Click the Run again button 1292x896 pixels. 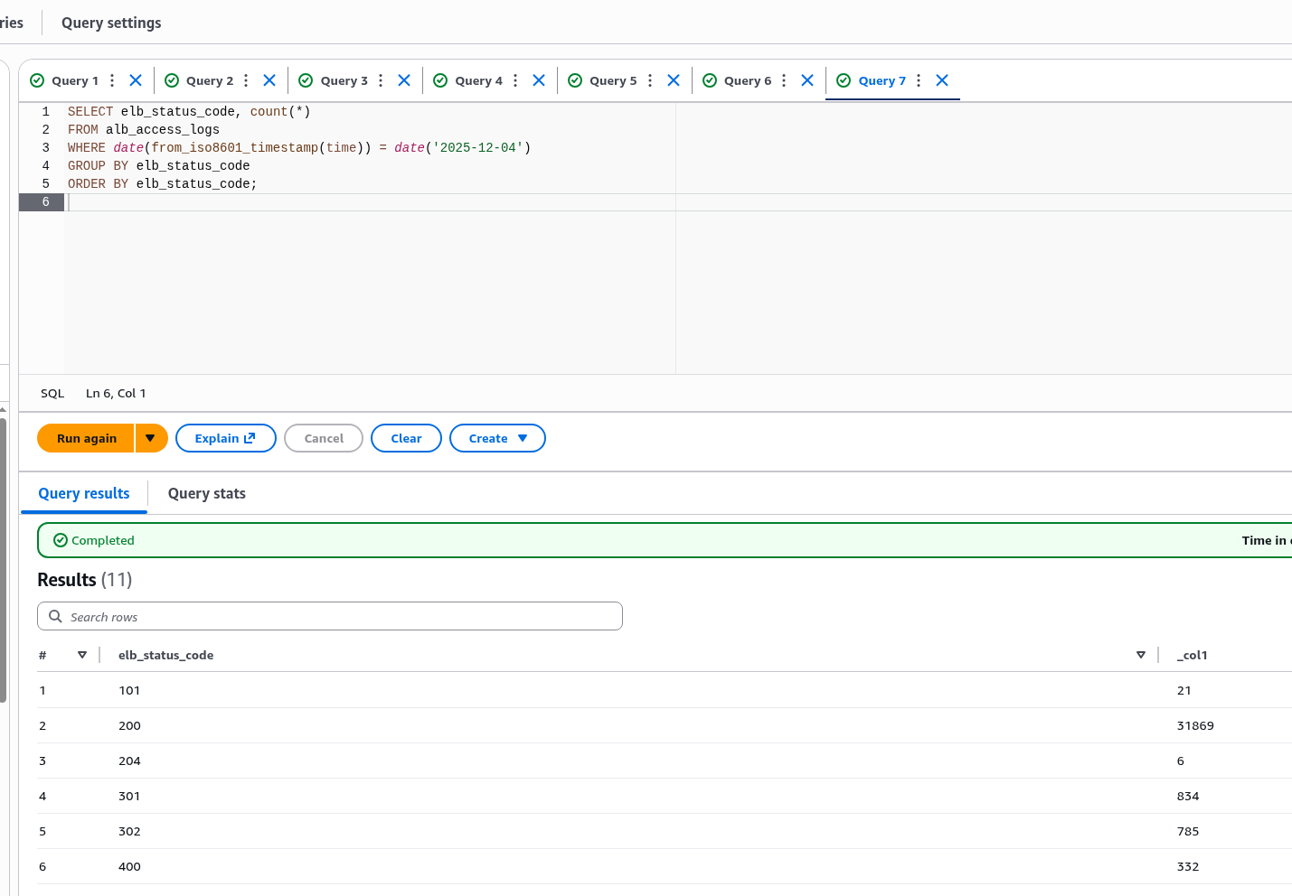click(86, 438)
